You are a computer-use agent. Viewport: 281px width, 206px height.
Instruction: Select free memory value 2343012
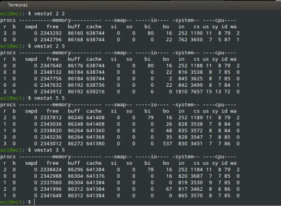51,144
